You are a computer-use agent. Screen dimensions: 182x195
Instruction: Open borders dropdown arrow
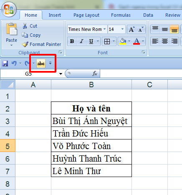pos(114,41)
